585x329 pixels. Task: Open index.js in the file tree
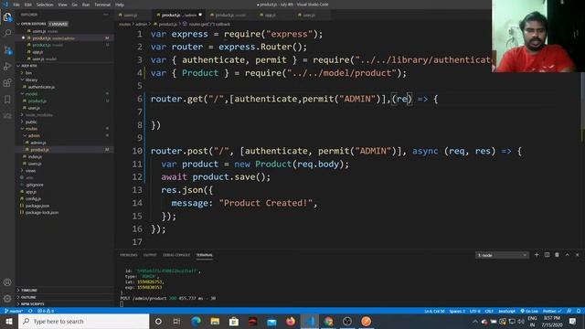point(35,156)
